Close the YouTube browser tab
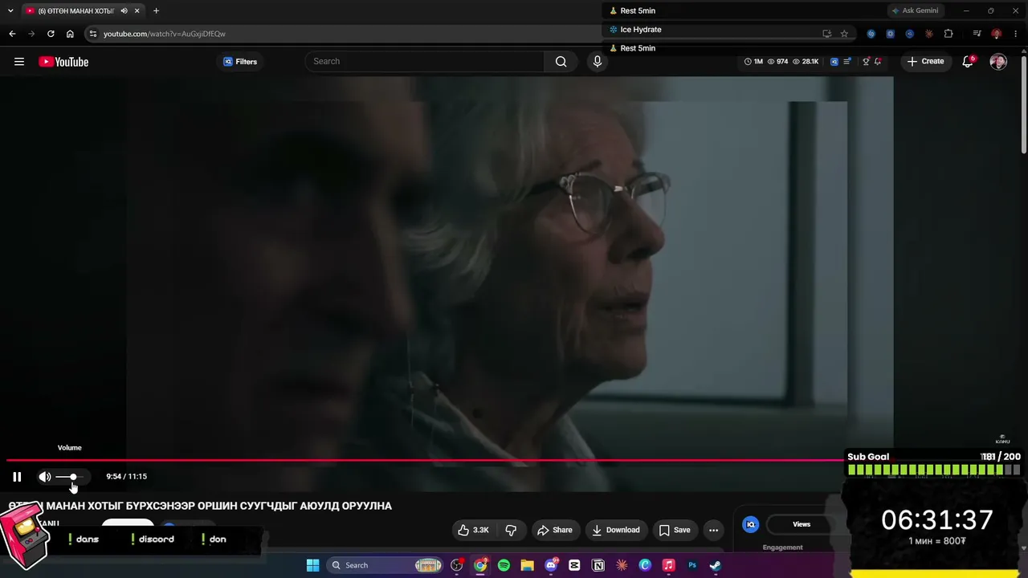This screenshot has height=578, width=1028. click(138, 10)
